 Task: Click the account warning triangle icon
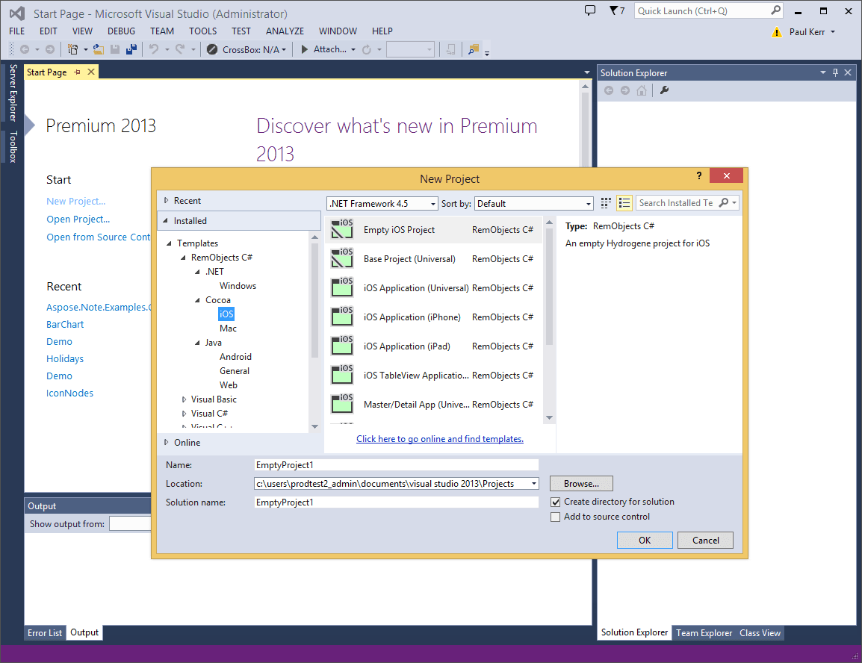[x=776, y=32]
